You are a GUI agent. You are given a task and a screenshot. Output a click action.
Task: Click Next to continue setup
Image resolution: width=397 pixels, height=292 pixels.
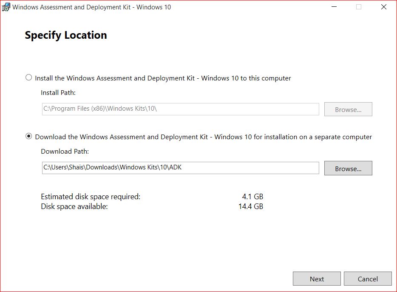tap(317, 278)
